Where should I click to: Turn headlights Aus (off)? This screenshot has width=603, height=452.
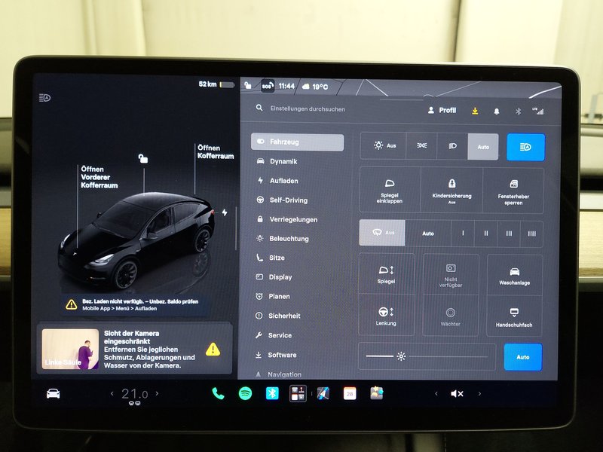(x=384, y=145)
